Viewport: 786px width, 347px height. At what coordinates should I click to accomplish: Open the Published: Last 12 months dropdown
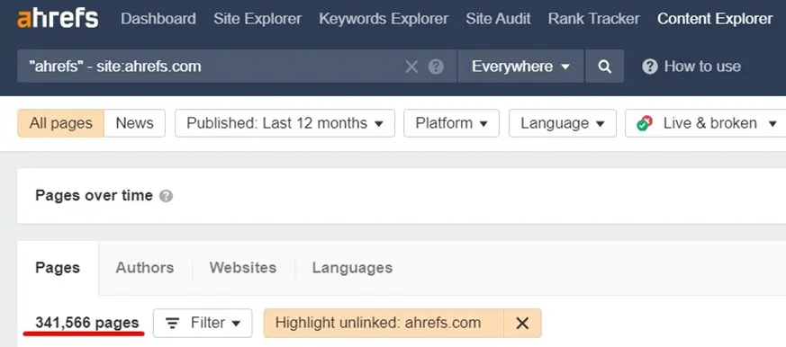(285, 123)
